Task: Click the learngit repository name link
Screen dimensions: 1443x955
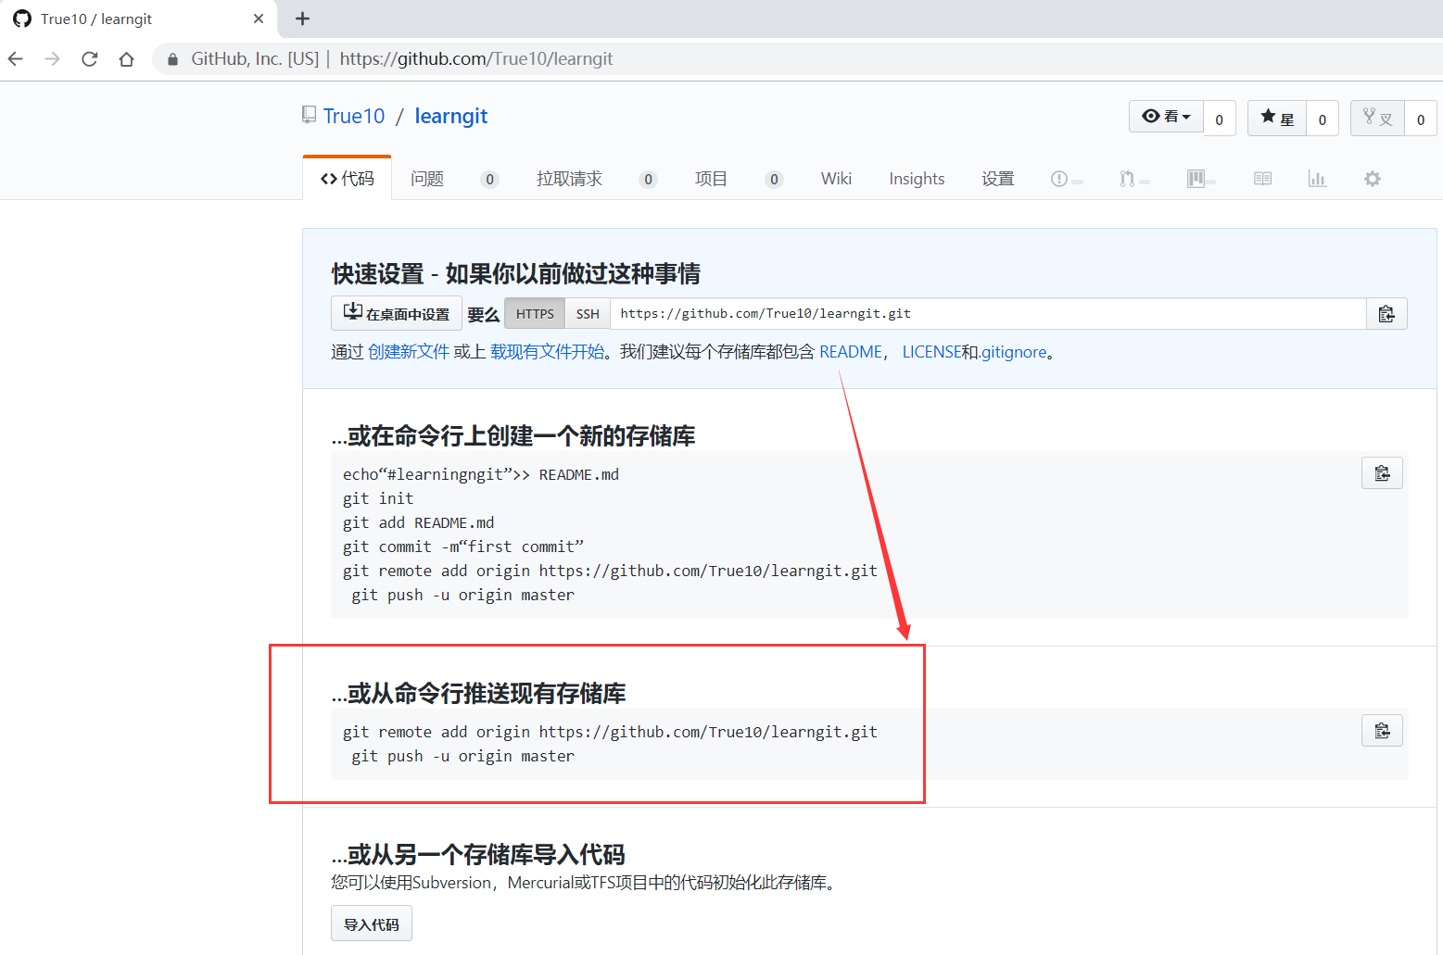Action: pos(451,116)
